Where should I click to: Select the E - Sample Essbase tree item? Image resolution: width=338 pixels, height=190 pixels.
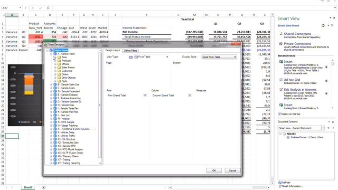68,95
